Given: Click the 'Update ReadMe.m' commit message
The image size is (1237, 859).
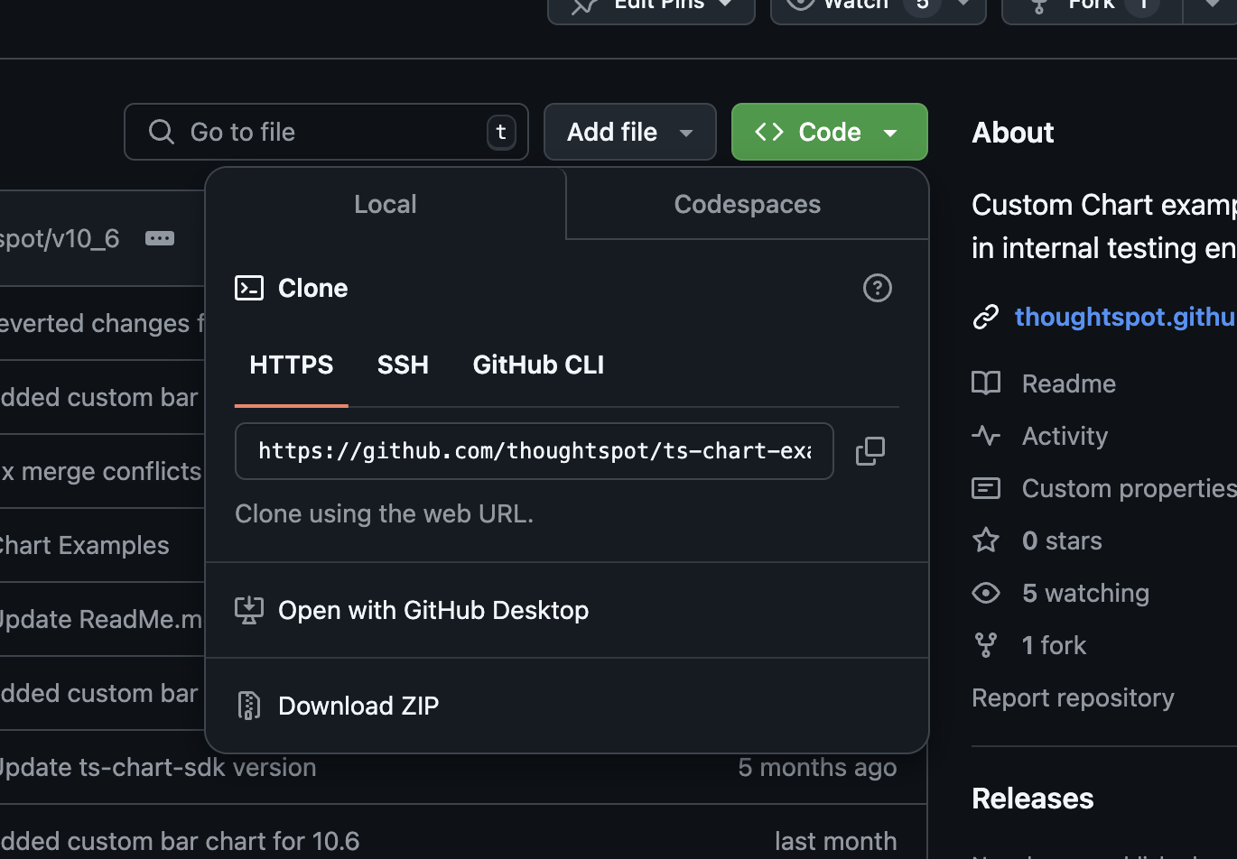Looking at the screenshot, I should [x=101, y=620].
